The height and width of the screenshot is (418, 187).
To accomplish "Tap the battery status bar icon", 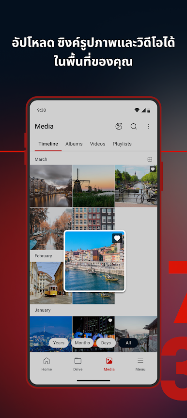I will (148, 110).
